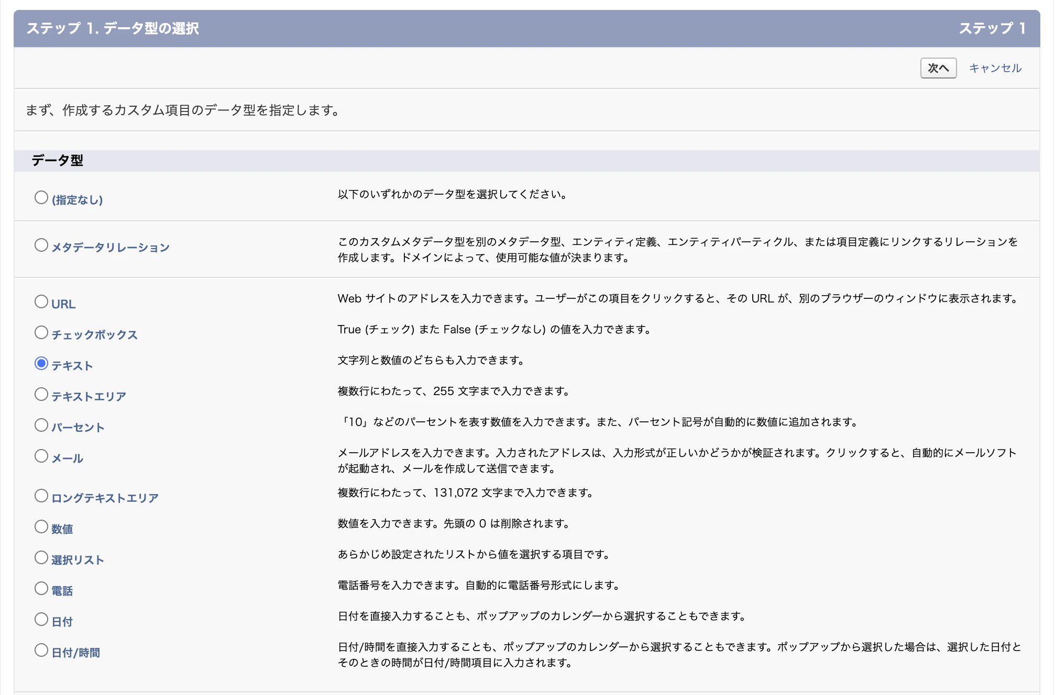Screen dimensions: 1055x695
Task: Select the テキスト radio button
Action: pos(41,363)
